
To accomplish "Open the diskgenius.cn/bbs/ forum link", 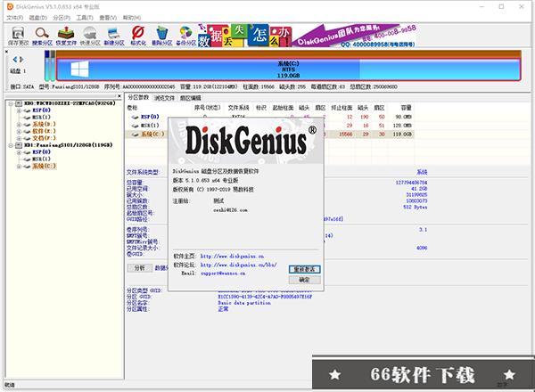I will point(238,265).
